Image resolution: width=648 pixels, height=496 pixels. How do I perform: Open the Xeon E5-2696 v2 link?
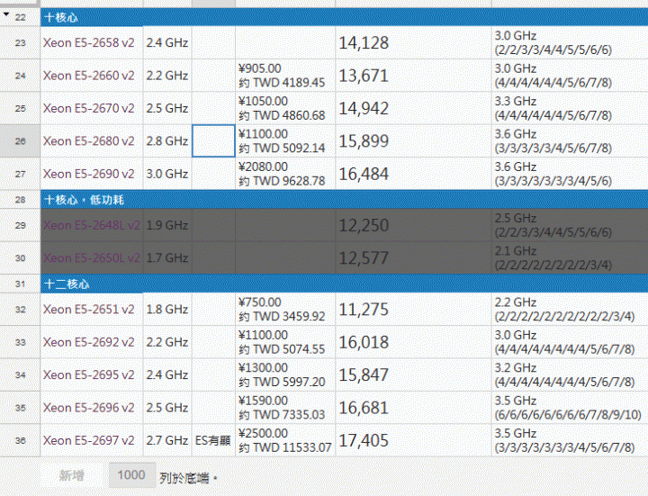(x=89, y=408)
